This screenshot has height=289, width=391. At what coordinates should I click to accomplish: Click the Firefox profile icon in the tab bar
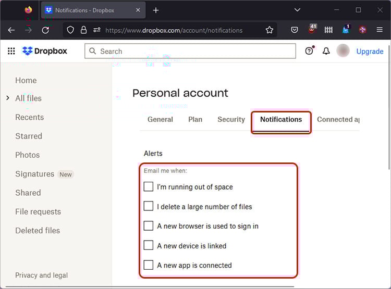click(28, 10)
